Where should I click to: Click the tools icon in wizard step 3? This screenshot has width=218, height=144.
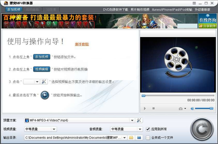tap(44, 82)
